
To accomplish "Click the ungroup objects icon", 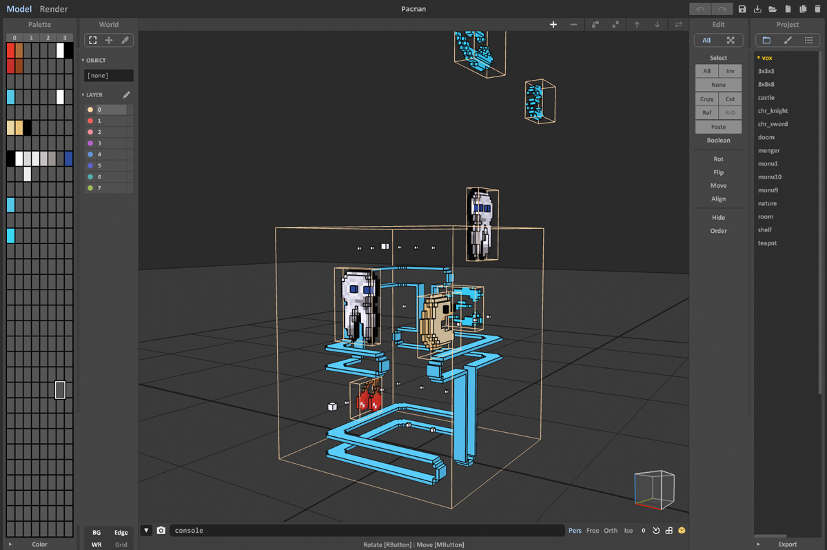I will click(615, 24).
